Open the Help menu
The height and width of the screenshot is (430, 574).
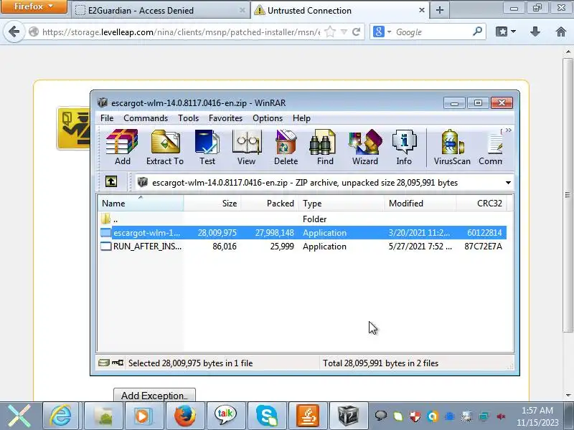coord(301,118)
